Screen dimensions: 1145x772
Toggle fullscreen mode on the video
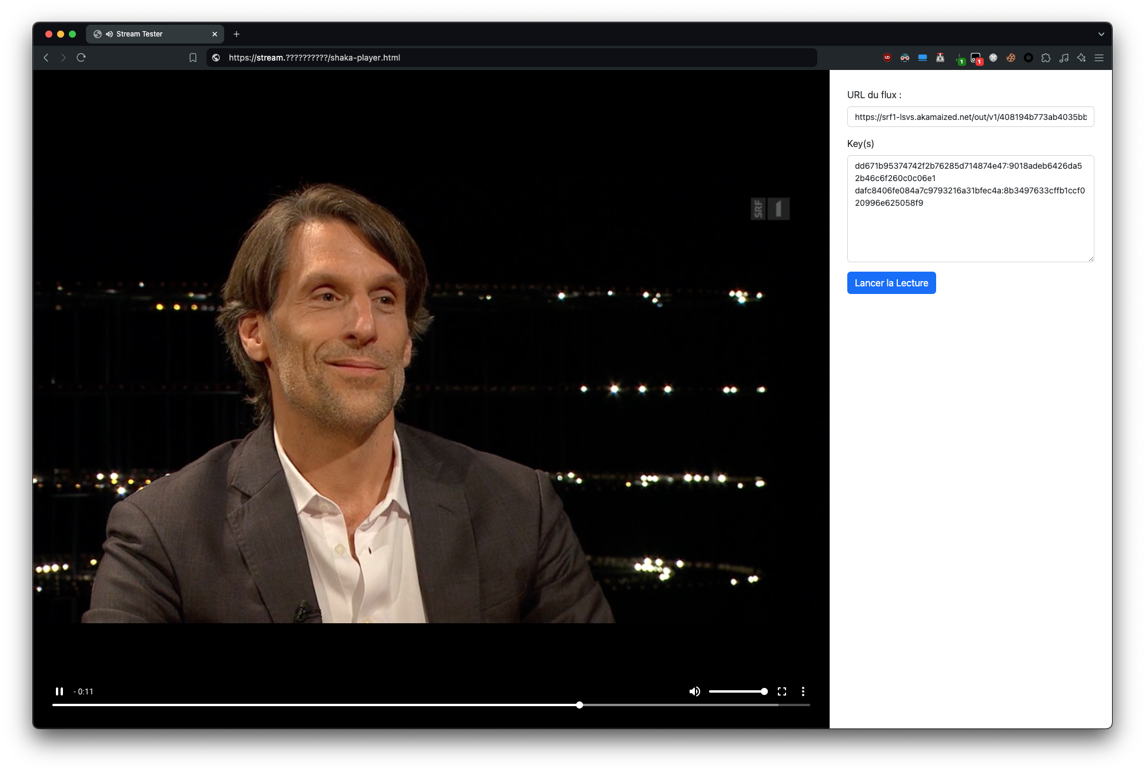click(x=782, y=691)
